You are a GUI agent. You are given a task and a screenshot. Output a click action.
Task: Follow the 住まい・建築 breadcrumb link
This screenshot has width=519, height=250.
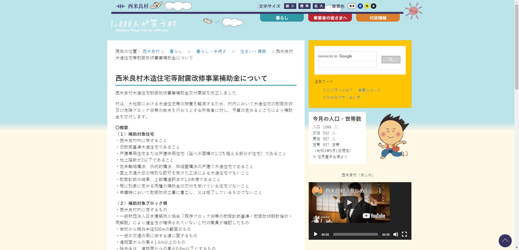click(253, 51)
